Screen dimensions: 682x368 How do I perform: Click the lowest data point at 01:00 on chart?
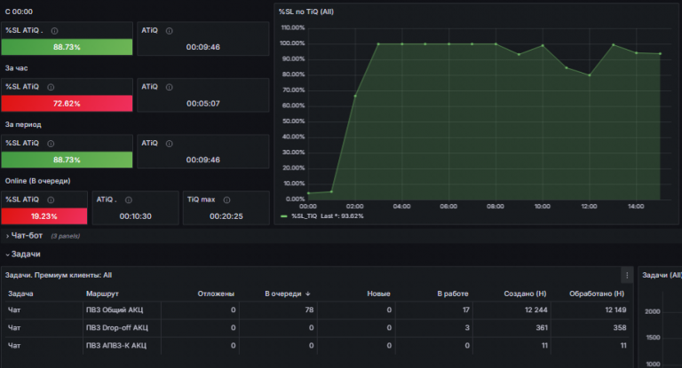pyautogui.click(x=331, y=192)
